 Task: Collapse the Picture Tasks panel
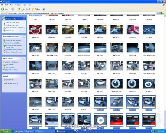coord(24,19)
